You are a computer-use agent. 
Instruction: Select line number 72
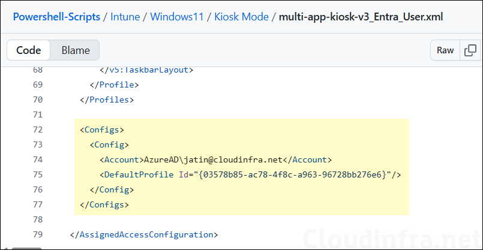click(37, 129)
